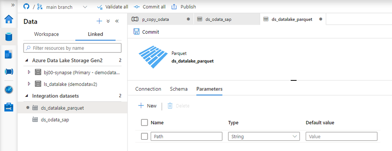392x151 pixels.
Task: Select the bj00-synapse storage account icon
Action: pos(38,72)
